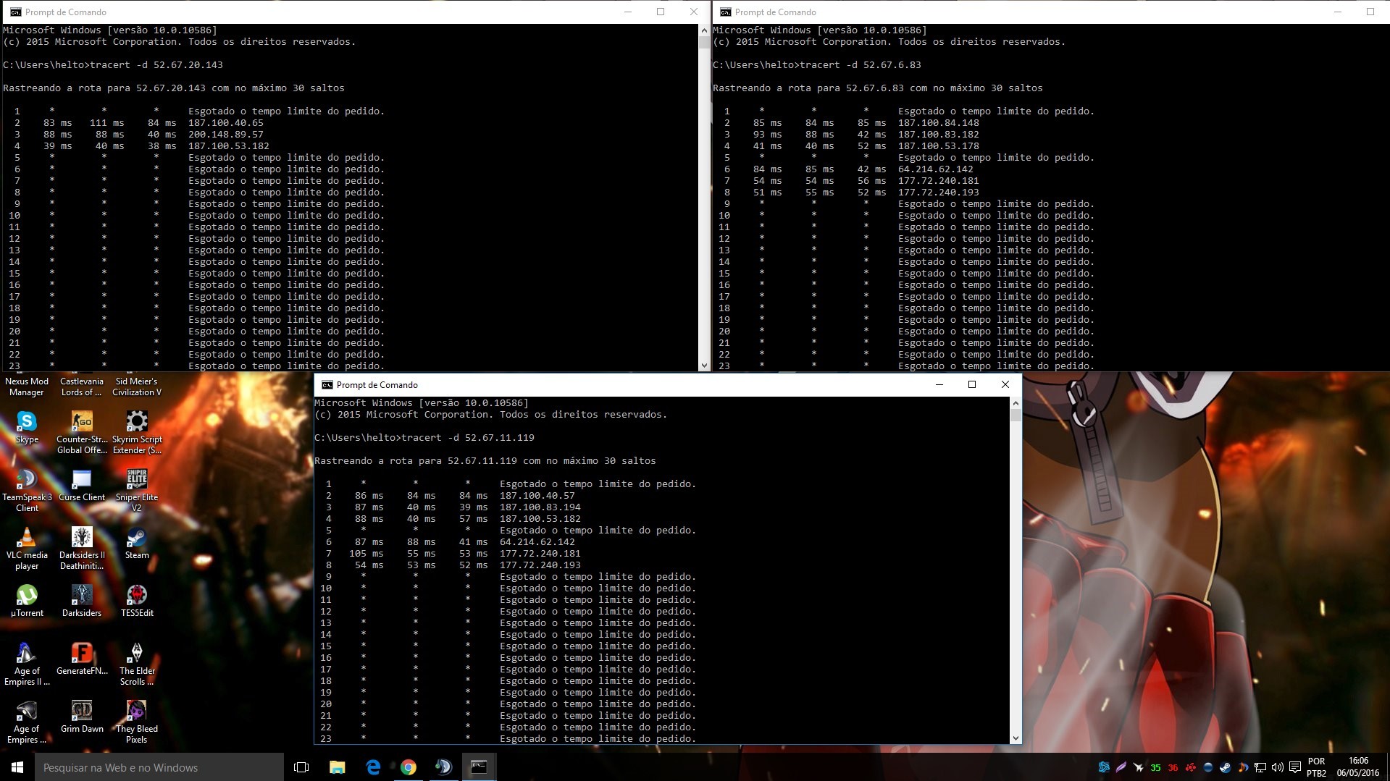Screen dimensions: 1390x781
Task: Open the Windows Start menu
Action: pos(17,767)
